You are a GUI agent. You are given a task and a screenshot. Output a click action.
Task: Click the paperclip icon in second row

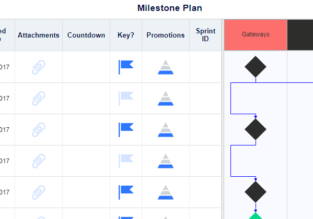[39, 99]
